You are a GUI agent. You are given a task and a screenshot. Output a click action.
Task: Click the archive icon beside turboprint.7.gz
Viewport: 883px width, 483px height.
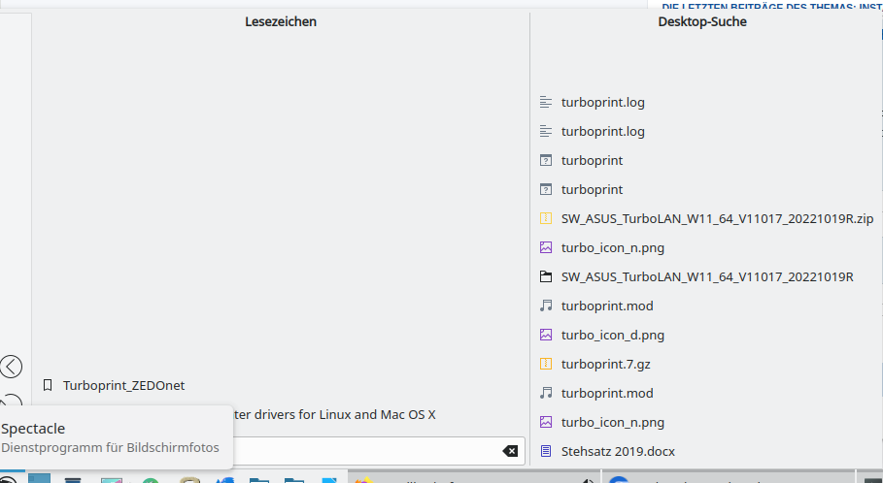point(546,364)
